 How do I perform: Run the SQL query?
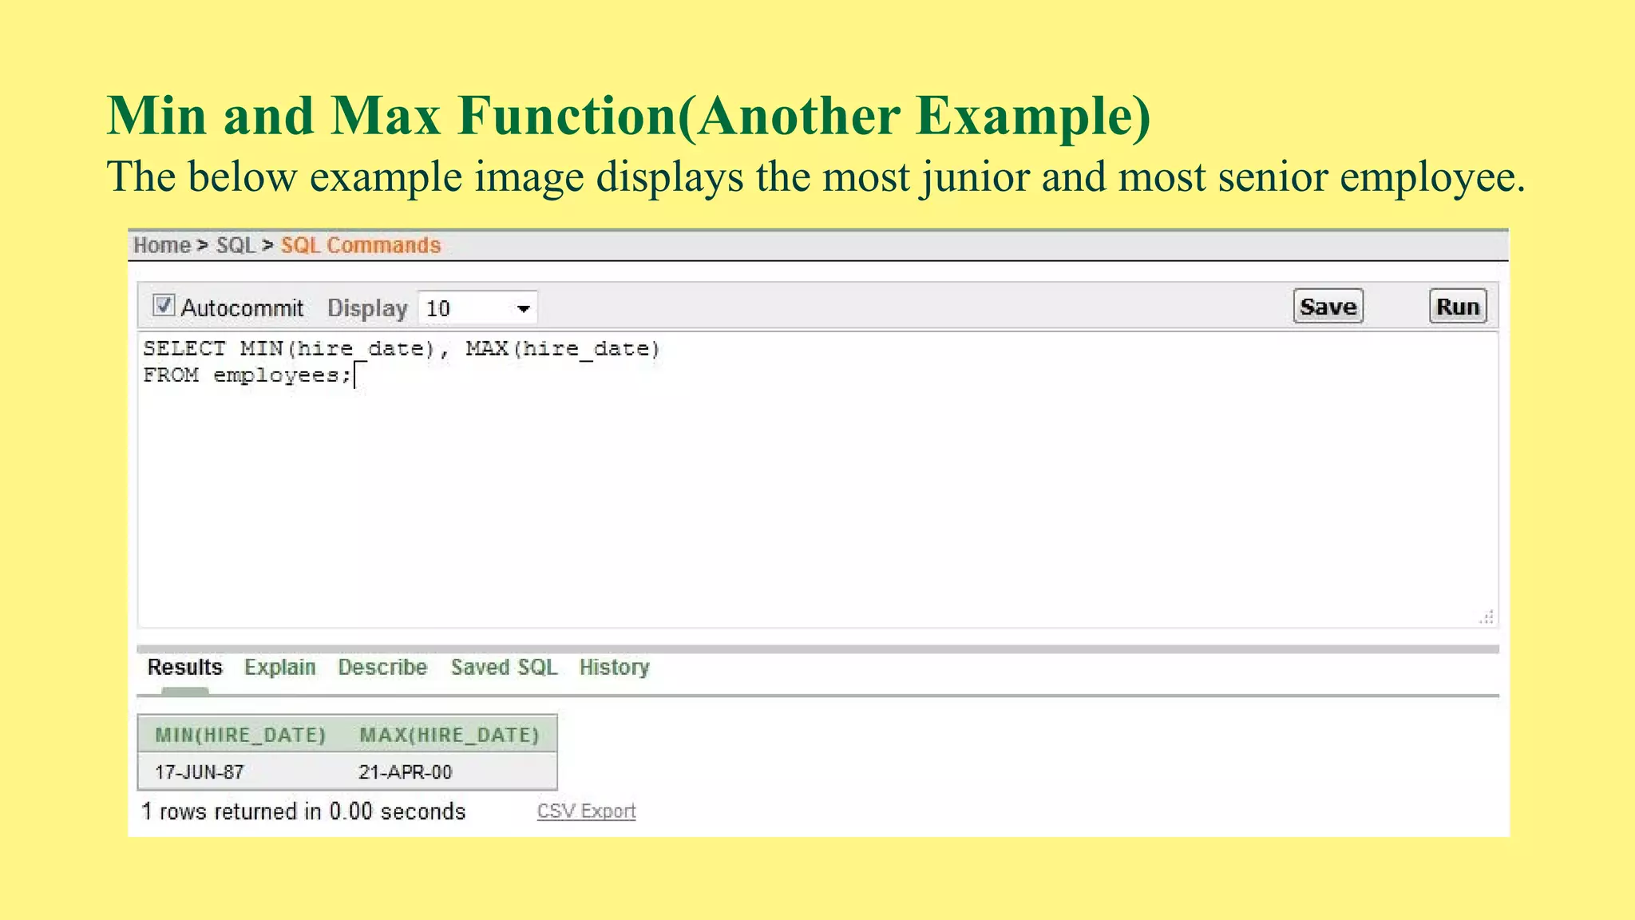tap(1458, 307)
